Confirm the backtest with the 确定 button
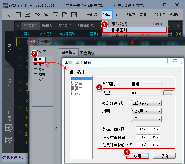185x164 pixels. pyautogui.click(x=138, y=156)
